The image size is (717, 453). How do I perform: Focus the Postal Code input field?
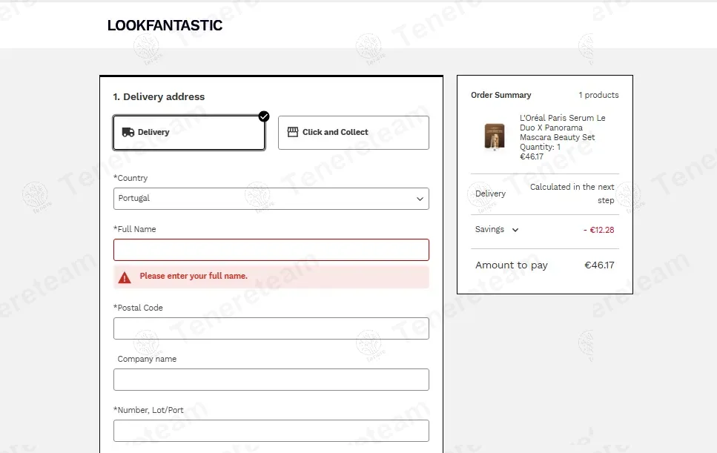point(271,328)
